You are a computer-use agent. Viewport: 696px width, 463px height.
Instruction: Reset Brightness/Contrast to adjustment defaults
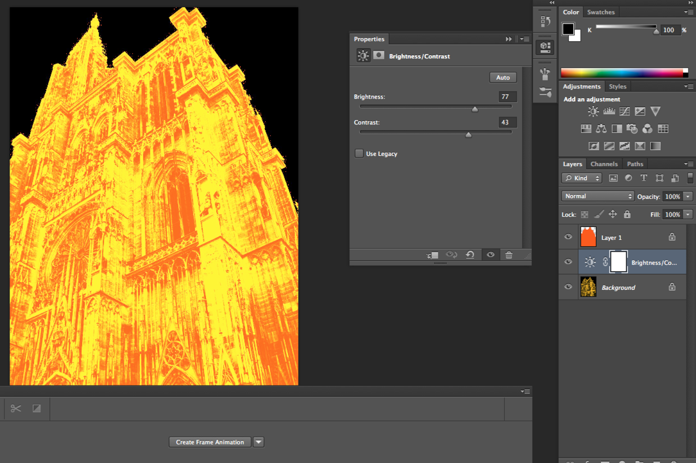tap(470, 255)
